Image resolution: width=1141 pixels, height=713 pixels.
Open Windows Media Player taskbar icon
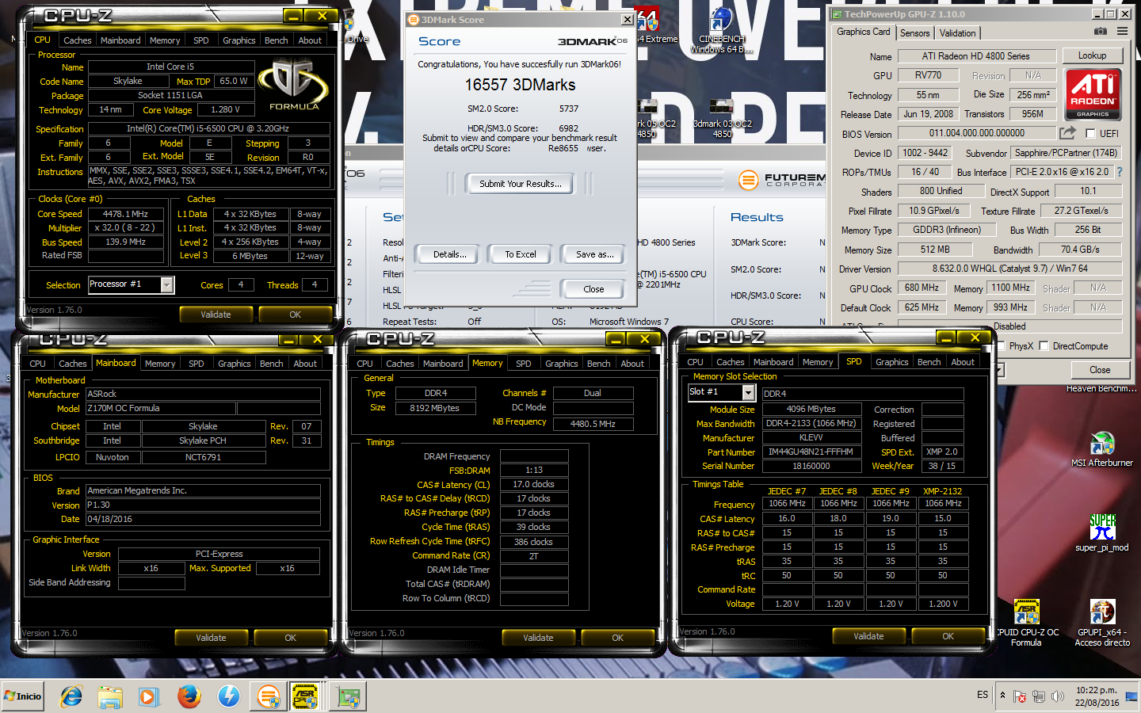(x=148, y=696)
